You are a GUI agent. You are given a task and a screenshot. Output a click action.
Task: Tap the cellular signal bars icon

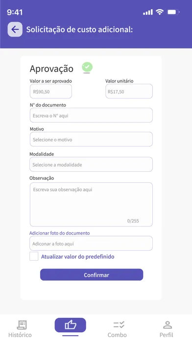pos(148,12)
